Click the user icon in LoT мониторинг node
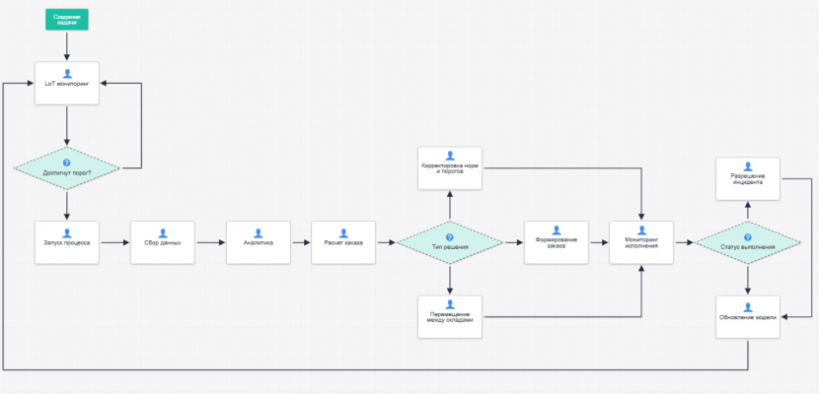Viewport: 819px width, 394px height. coord(66,73)
